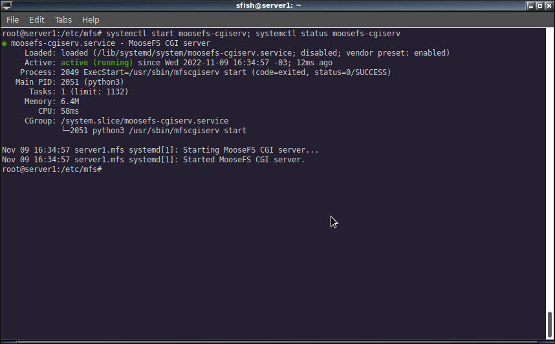
Task: Click the green active (running) status text
Action: tap(96, 63)
